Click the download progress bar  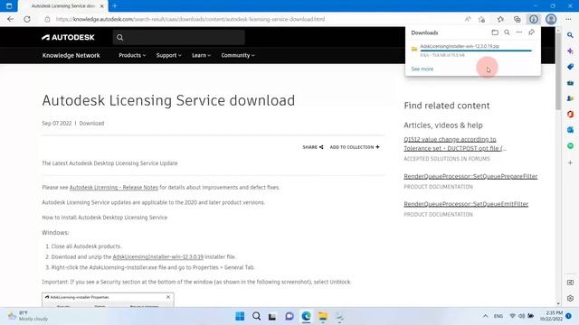[x=476, y=51]
